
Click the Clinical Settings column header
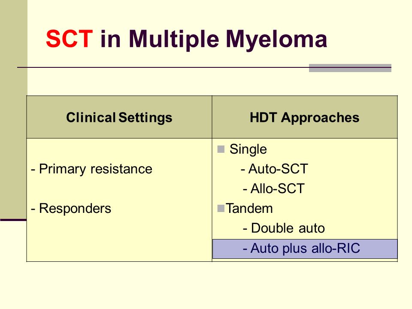click(119, 117)
